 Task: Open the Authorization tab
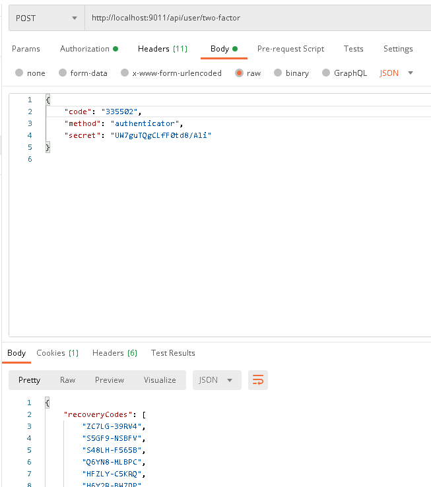tap(88, 49)
